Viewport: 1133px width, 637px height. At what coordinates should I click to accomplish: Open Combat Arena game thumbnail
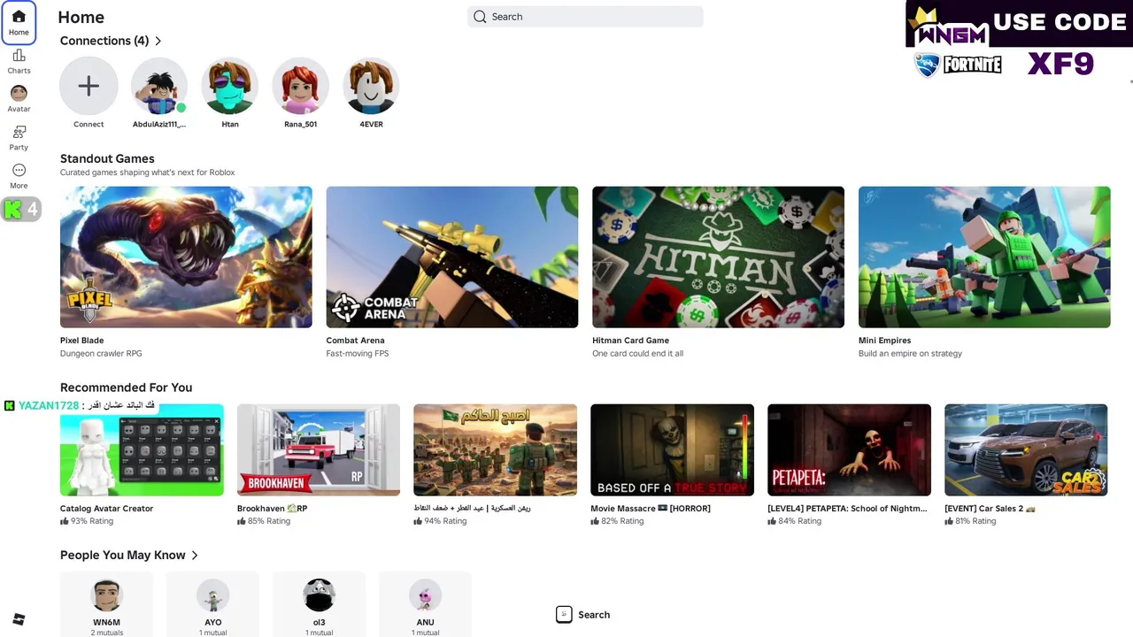point(452,257)
